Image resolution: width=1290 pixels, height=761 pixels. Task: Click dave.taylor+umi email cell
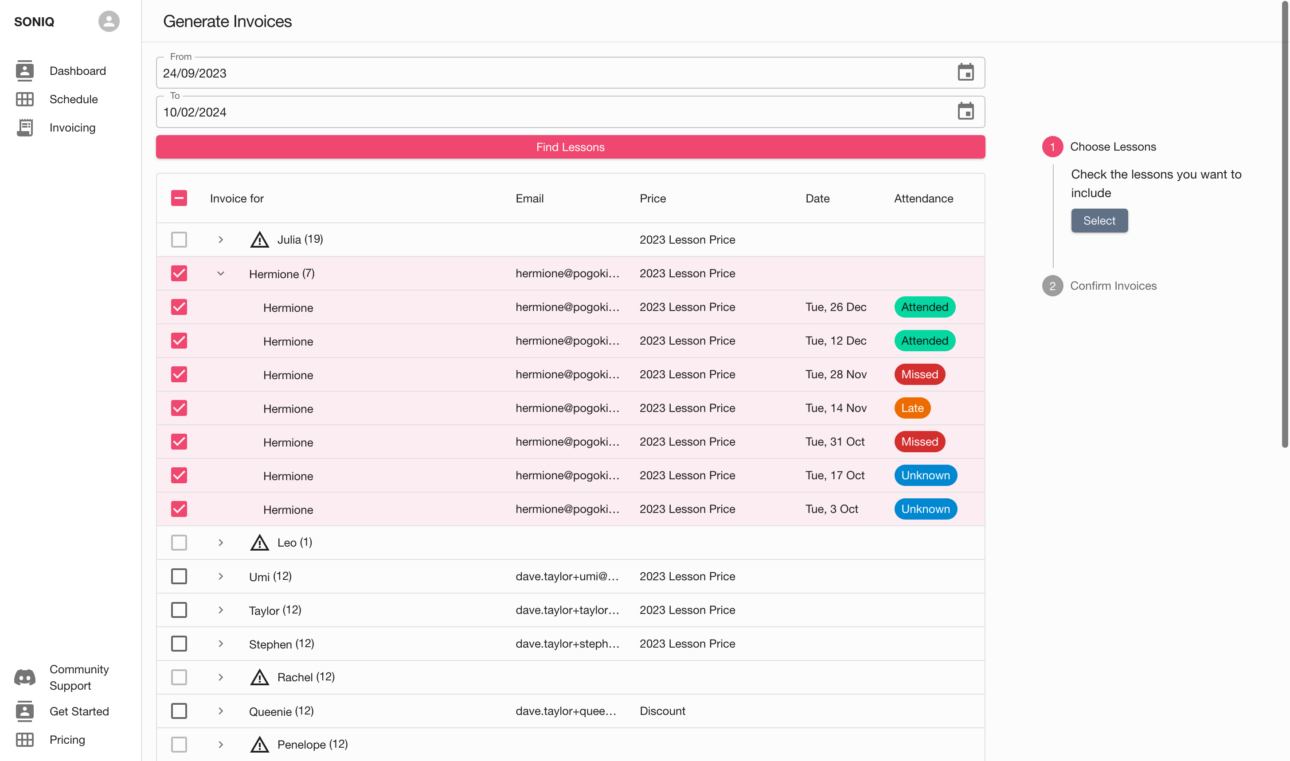pyautogui.click(x=567, y=576)
